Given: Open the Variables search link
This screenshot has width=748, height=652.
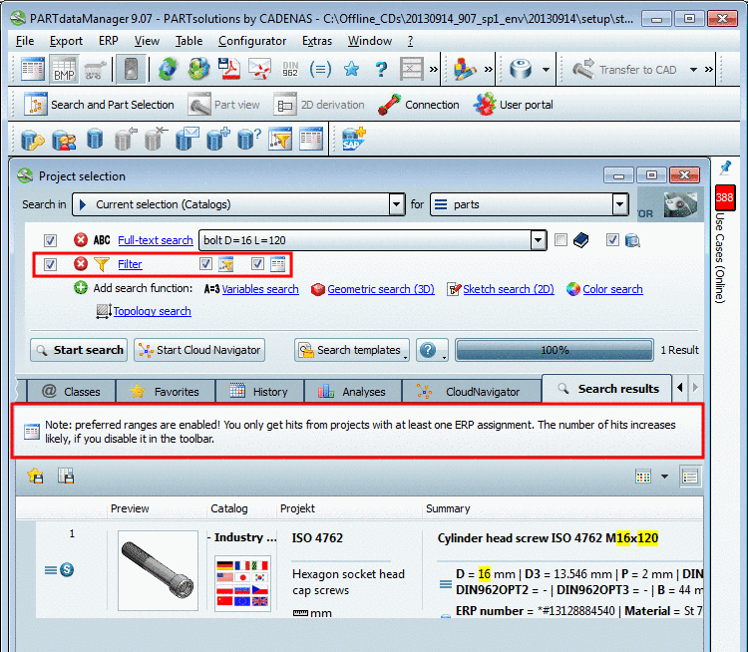Looking at the screenshot, I should click(260, 289).
